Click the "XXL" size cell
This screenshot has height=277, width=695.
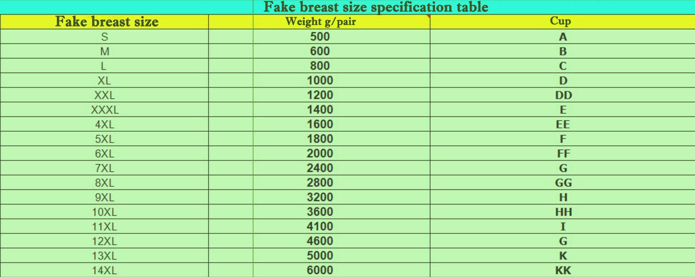click(104, 96)
